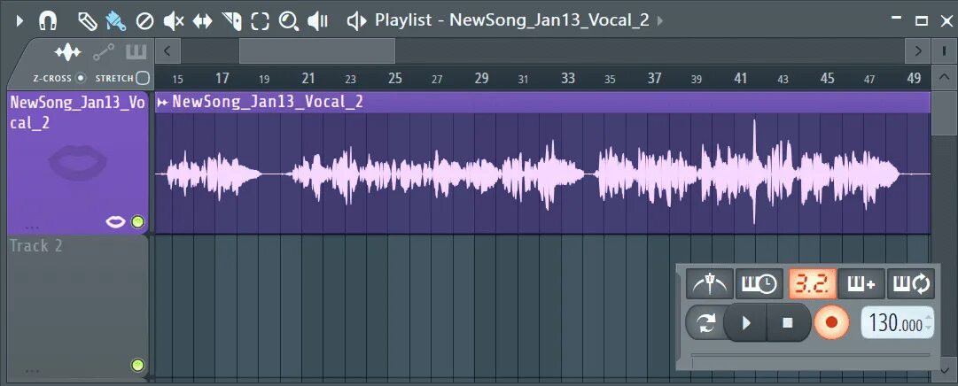Viewport: 958px width, 386px height.
Task: Select the Delete tool
Action: 144,22
